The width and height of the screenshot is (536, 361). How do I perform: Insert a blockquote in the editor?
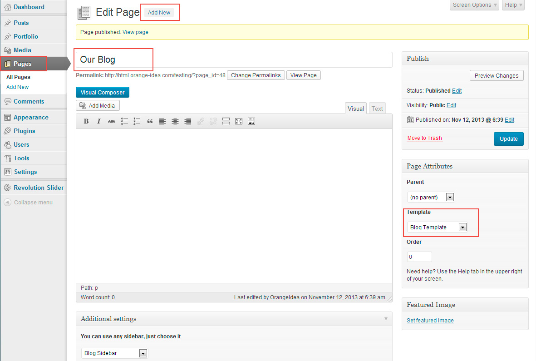pos(150,121)
